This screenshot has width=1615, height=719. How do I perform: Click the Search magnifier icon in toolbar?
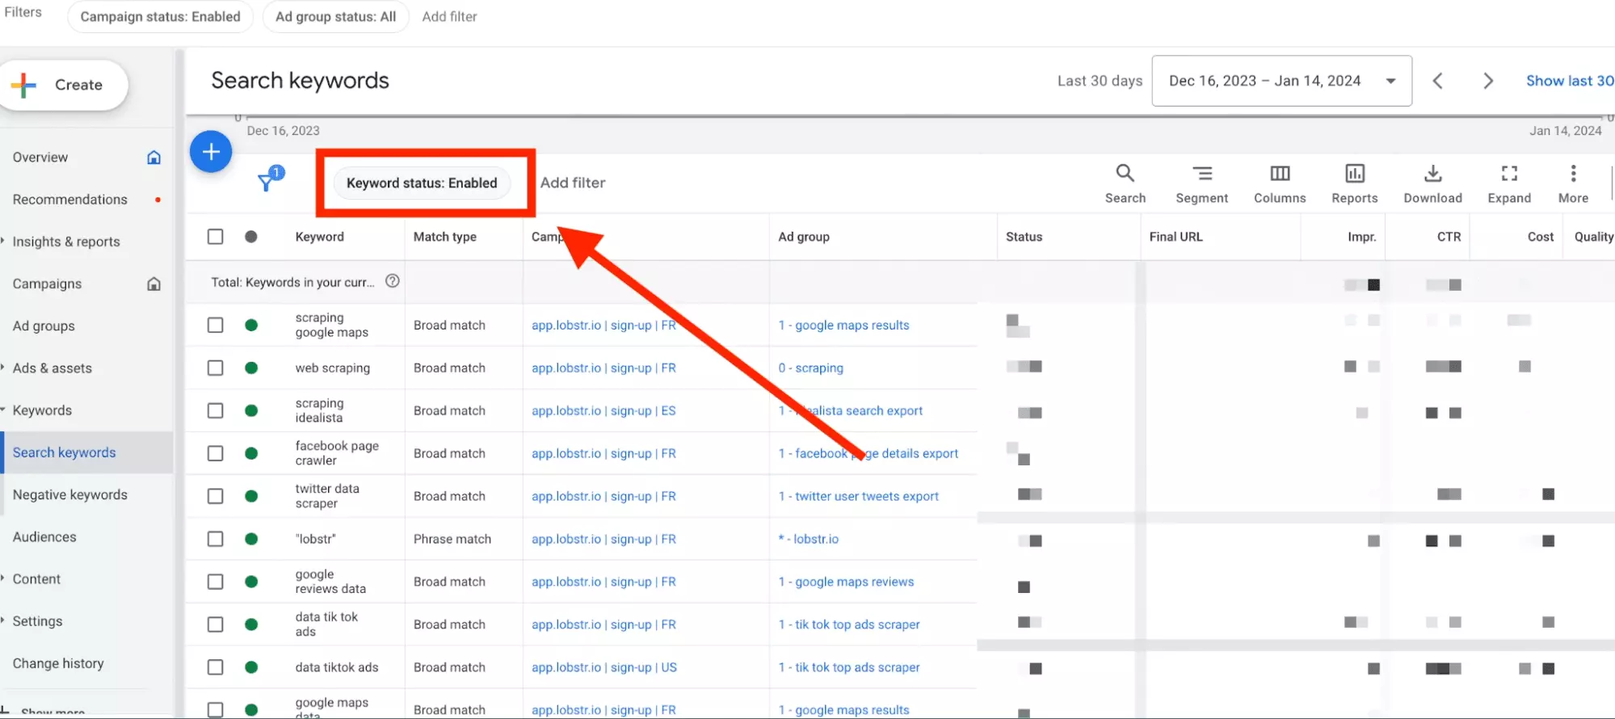point(1125,174)
